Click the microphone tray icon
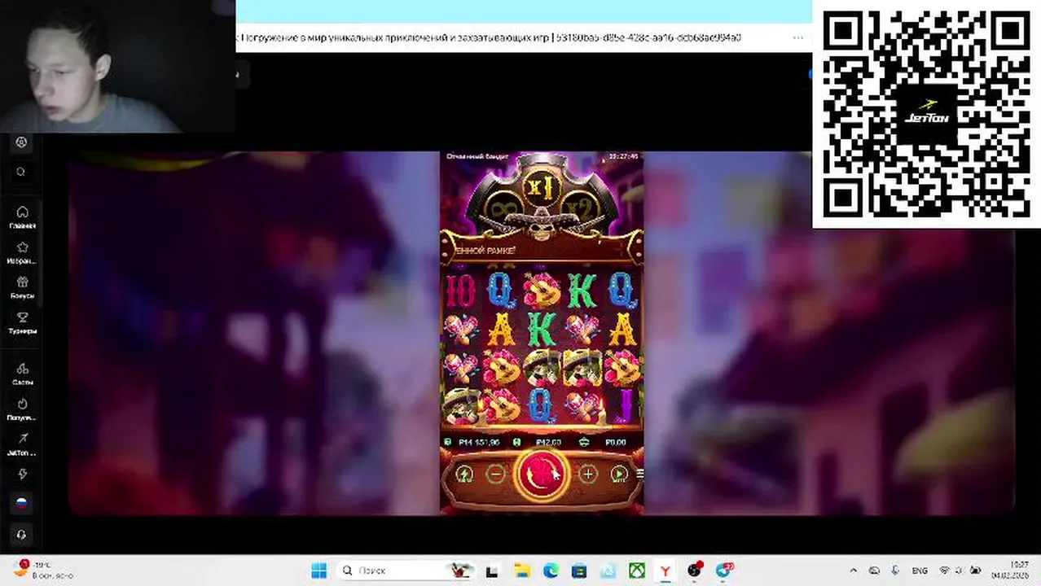Screen dimensions: 1041x586 pyautogui.click(x=895, y=571)
